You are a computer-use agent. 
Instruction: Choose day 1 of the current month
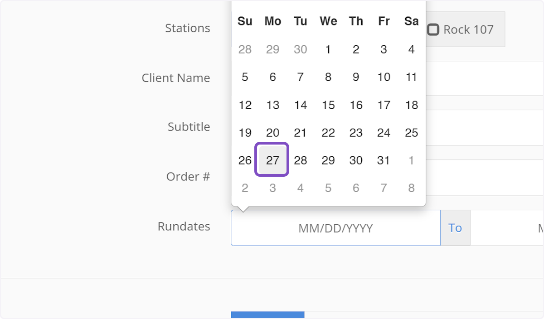(328, 49)
